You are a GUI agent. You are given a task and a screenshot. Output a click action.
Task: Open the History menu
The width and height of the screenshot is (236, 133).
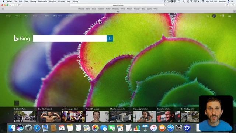(x=33, y=1)
